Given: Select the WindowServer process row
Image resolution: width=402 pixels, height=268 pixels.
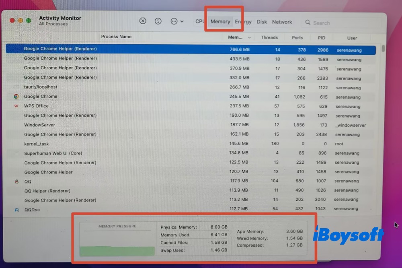Looking at the screenshot, I should pos(191,125).
